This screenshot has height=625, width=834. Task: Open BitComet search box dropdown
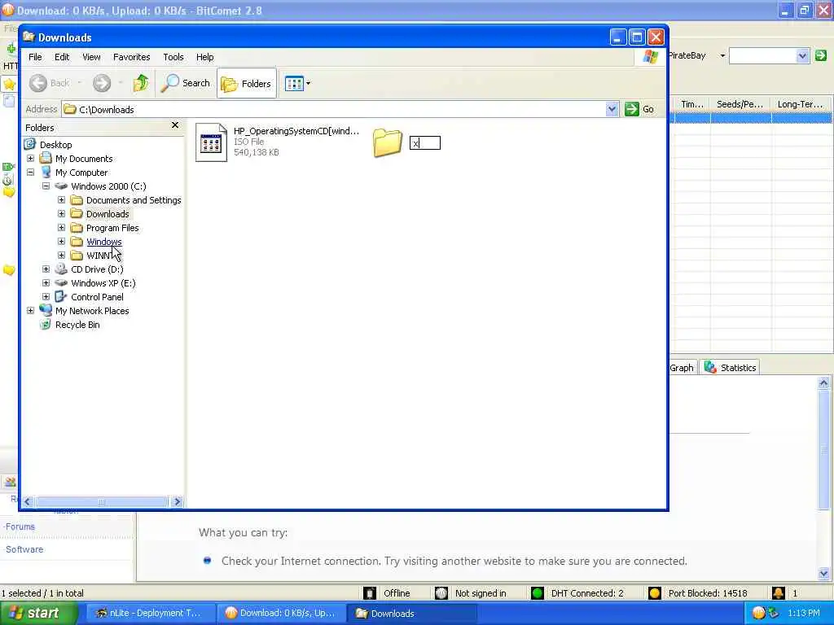802,56
